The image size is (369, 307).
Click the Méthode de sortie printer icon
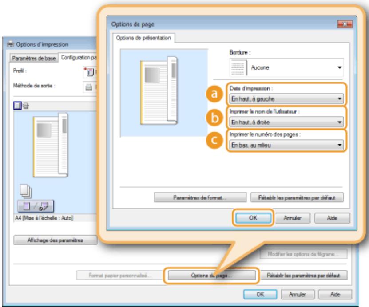[x=89, y=88]
